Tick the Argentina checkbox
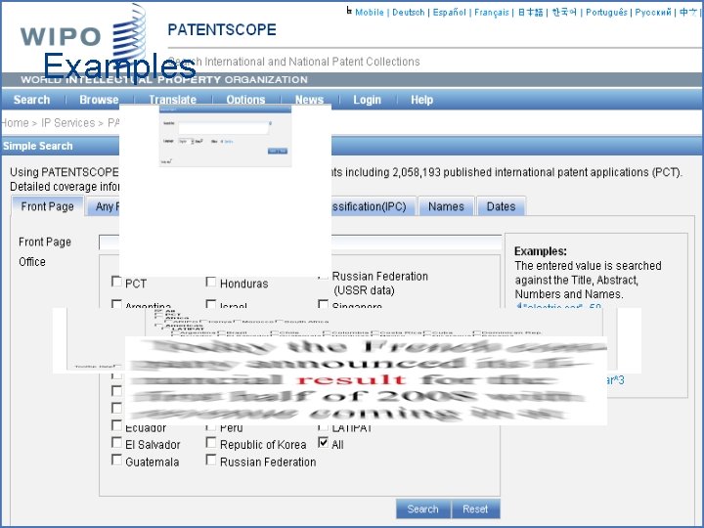This screenshot has height=528, width=704. pos(116,304)
